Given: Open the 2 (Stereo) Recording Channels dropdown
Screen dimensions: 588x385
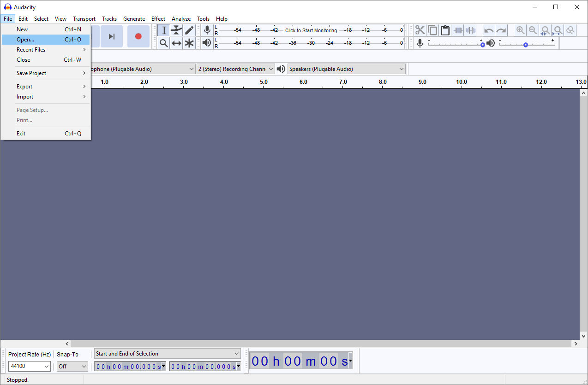Looking at the screenshot, I should tap(235, 69).
